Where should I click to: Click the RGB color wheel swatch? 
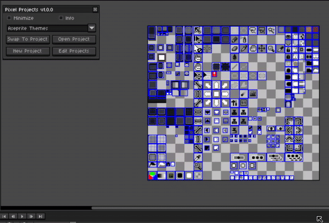coord(152,175)
